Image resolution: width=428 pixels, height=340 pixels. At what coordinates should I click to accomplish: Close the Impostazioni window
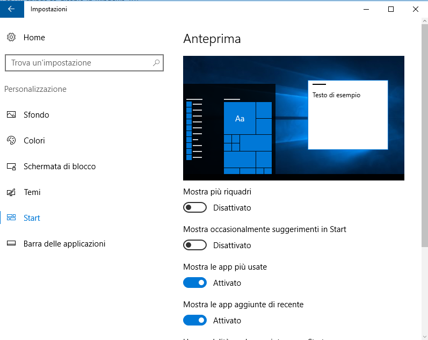tap(416, 9)
